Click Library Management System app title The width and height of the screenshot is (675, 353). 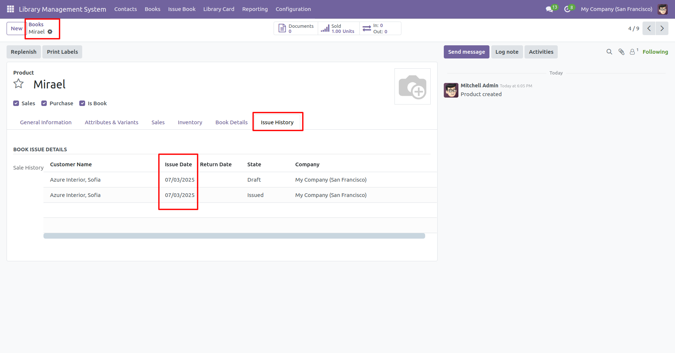(x=62, y=9)
